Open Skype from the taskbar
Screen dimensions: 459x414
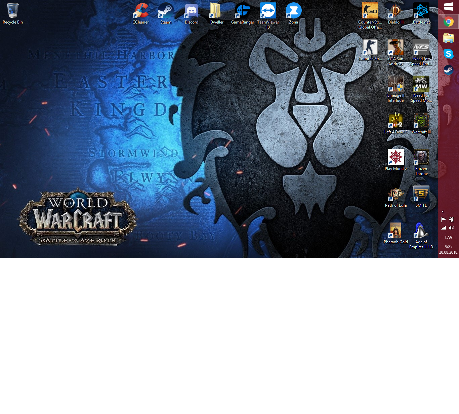click(x=449, y=54)
